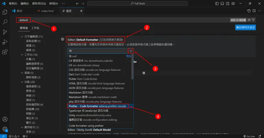This screenshot has height=138, width=264.
Task: Open errors and warnings count in status bar
Action: click(14, 136)
